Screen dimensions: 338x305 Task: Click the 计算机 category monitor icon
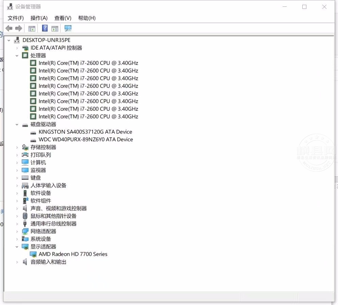click(x=25, y=162)
